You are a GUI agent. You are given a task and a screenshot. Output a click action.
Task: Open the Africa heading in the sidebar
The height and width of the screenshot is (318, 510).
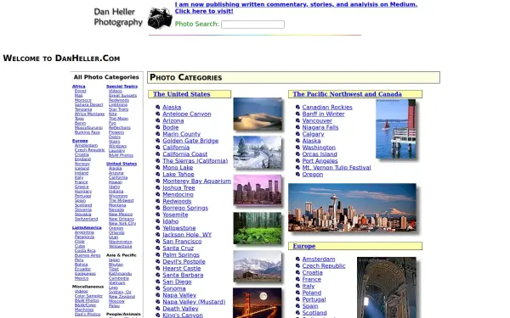79,86
